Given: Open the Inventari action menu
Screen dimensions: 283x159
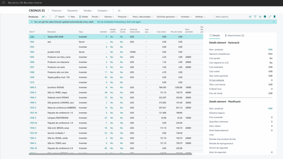Looking at the screenshot, I should [x=186, y=17].
